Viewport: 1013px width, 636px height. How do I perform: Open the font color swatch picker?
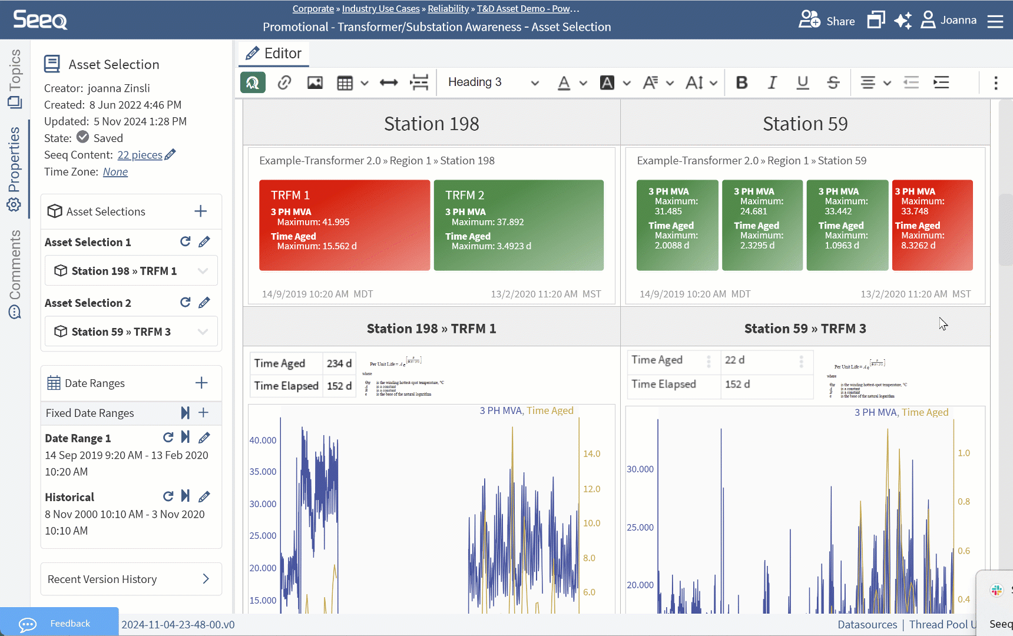tap(563, 82)
